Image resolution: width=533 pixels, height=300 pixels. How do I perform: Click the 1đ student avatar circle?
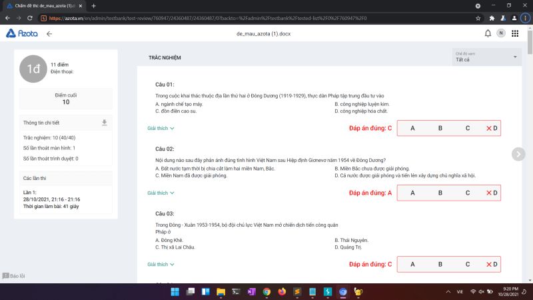click(x=33, y=69)
